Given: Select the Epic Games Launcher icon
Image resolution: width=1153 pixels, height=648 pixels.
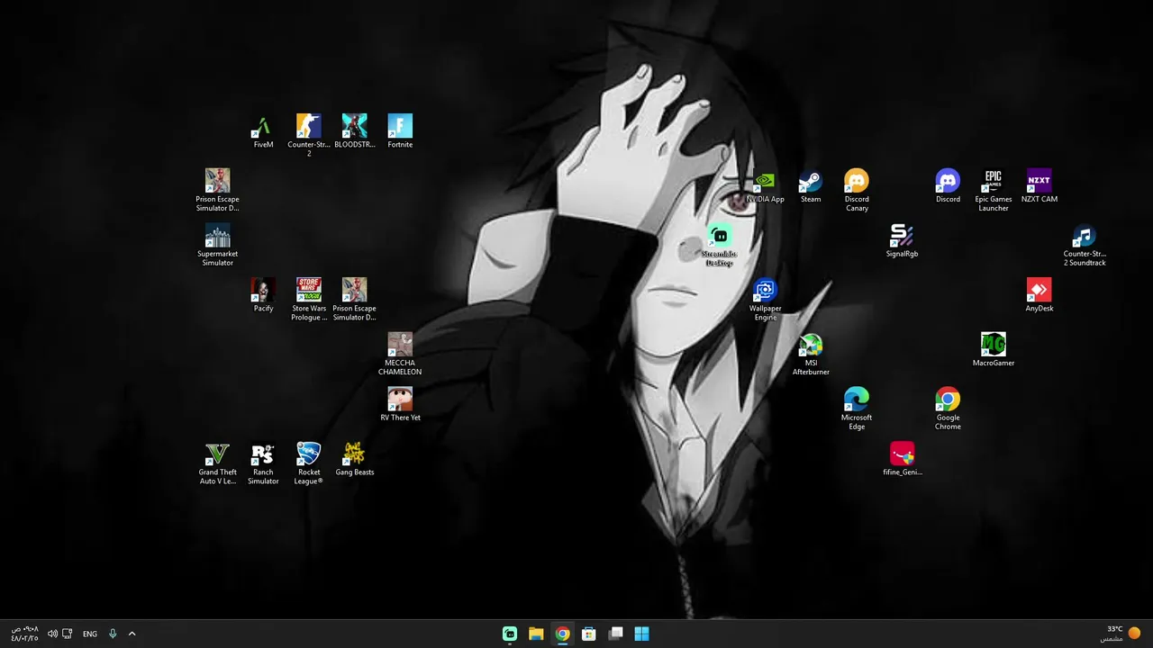Looking at the screenshot, I should (x=994, y=191).
